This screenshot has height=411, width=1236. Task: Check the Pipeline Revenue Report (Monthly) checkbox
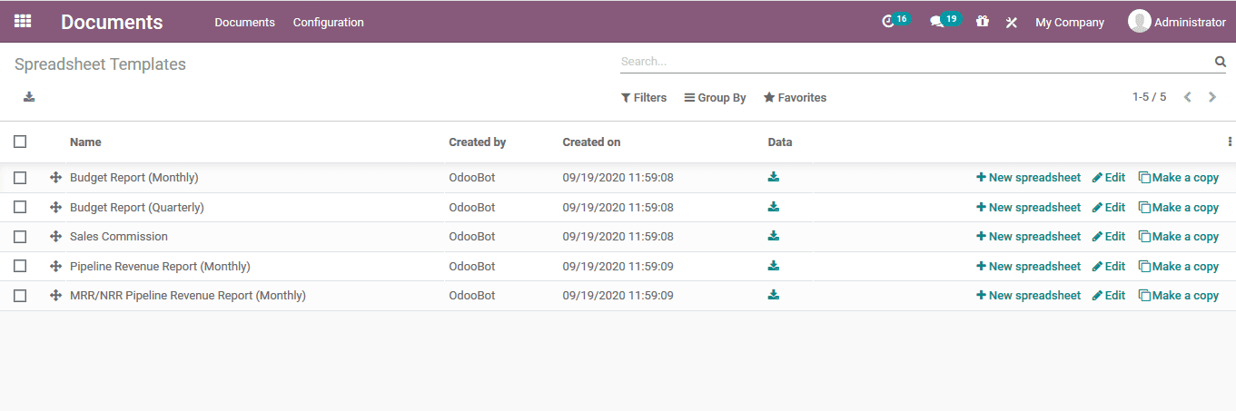point(20,267)
